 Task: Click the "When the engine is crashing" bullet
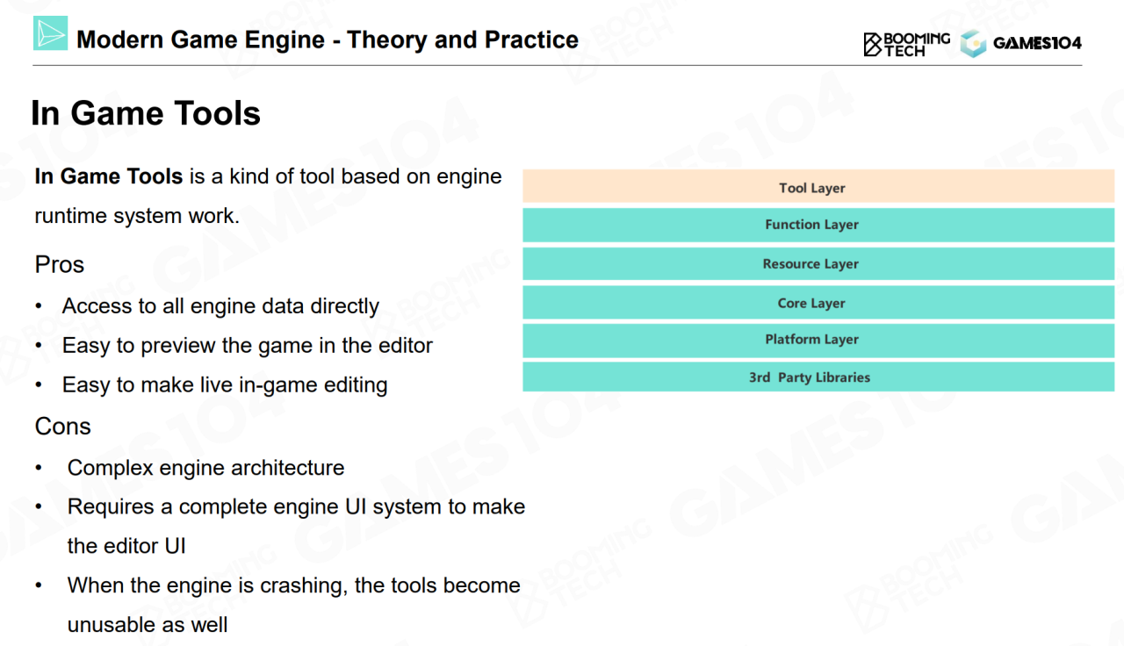[x=293, y=585]
